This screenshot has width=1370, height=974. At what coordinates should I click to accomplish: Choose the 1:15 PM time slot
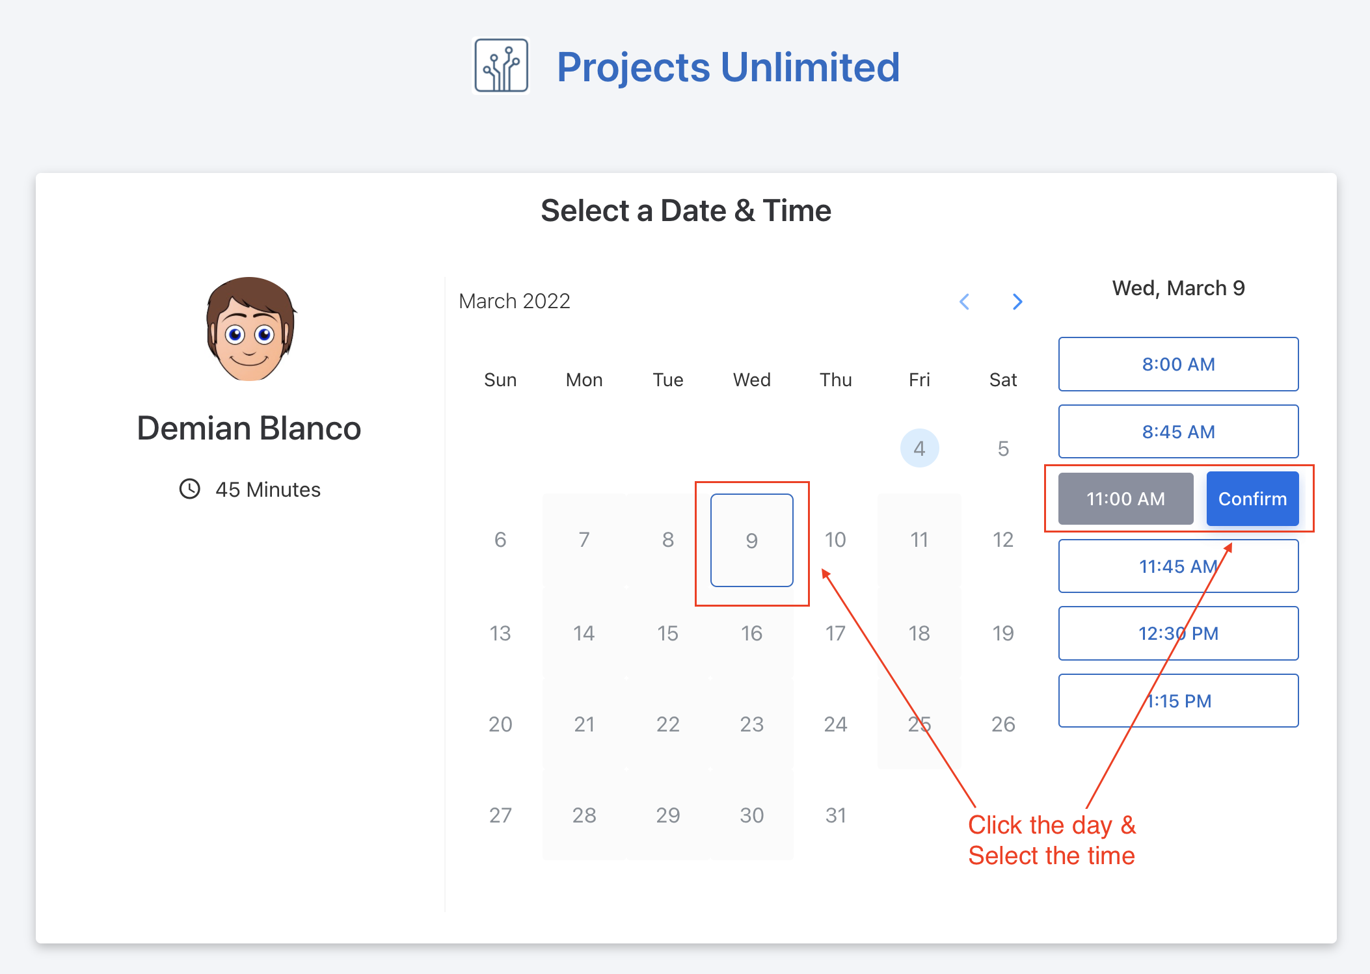point(1177,701)
